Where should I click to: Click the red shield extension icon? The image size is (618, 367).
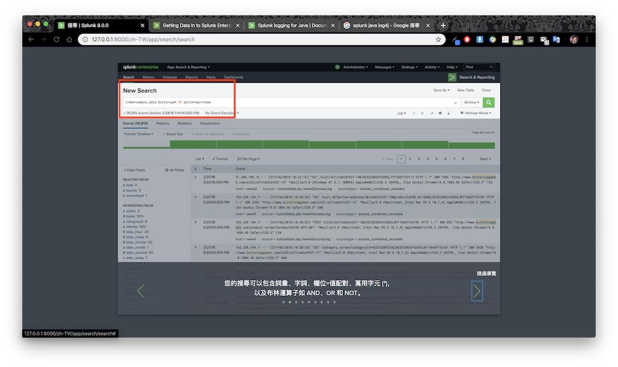pyautogui.click(x=467, y=39)
